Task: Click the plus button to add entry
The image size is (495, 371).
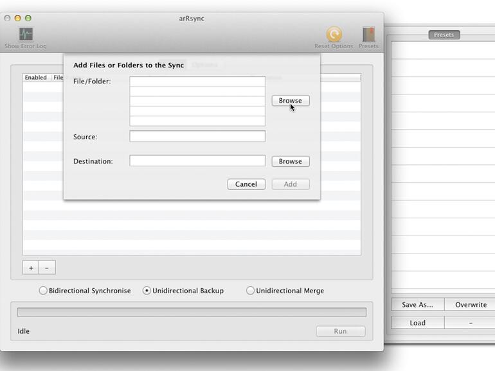Action: (x=31, y=268)
